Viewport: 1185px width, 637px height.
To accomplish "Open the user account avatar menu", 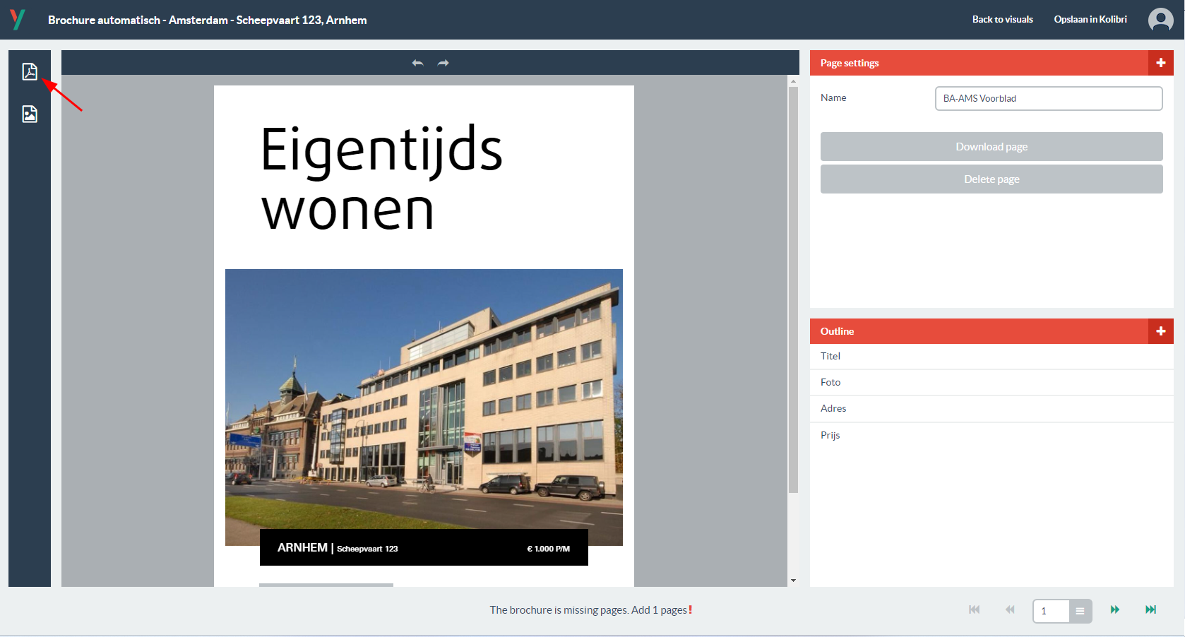I will (x=1160, y=20).
